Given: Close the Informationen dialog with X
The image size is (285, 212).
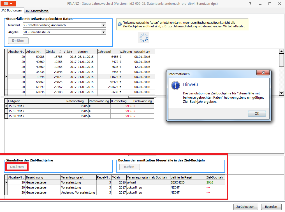Looking at the screenshot, I should pos(263,73).
